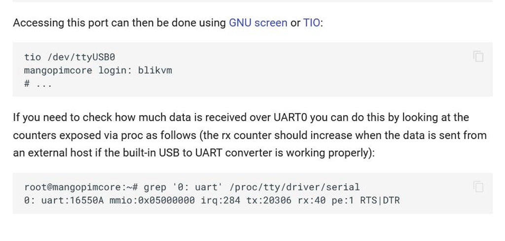
Task: Follow the TIO link
Action: tap(311, 23)
